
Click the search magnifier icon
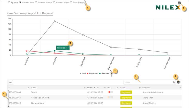click(174, 82)
